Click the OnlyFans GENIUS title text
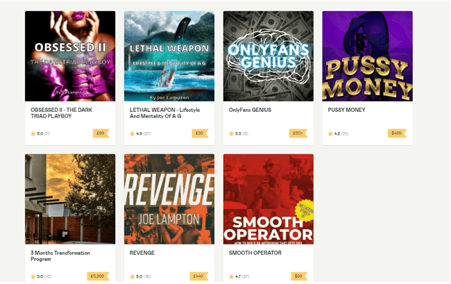 (x=250, y=110)
